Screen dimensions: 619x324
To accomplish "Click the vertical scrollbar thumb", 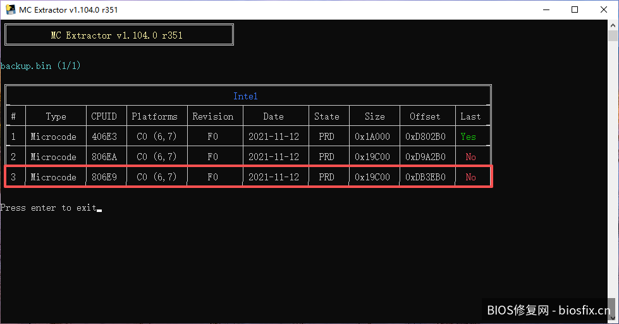I will click(613, 36).
